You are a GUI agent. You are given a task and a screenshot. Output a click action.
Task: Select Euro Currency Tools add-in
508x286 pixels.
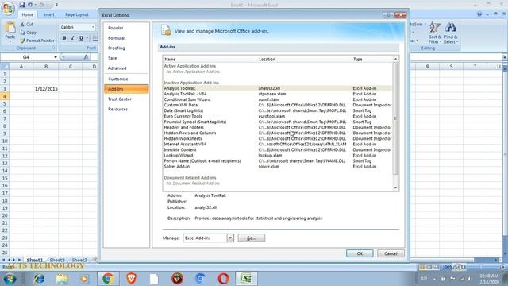pyautogui.click(x=277, y=116)
